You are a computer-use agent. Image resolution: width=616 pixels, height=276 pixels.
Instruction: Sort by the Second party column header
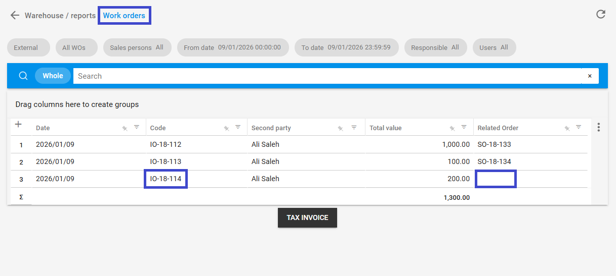click(x=271, y=128)
